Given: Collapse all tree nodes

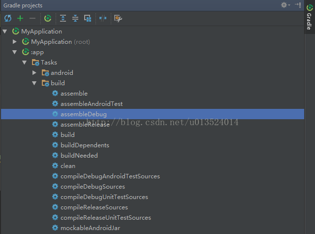Looking at the screenshot, I should [75, 18].
